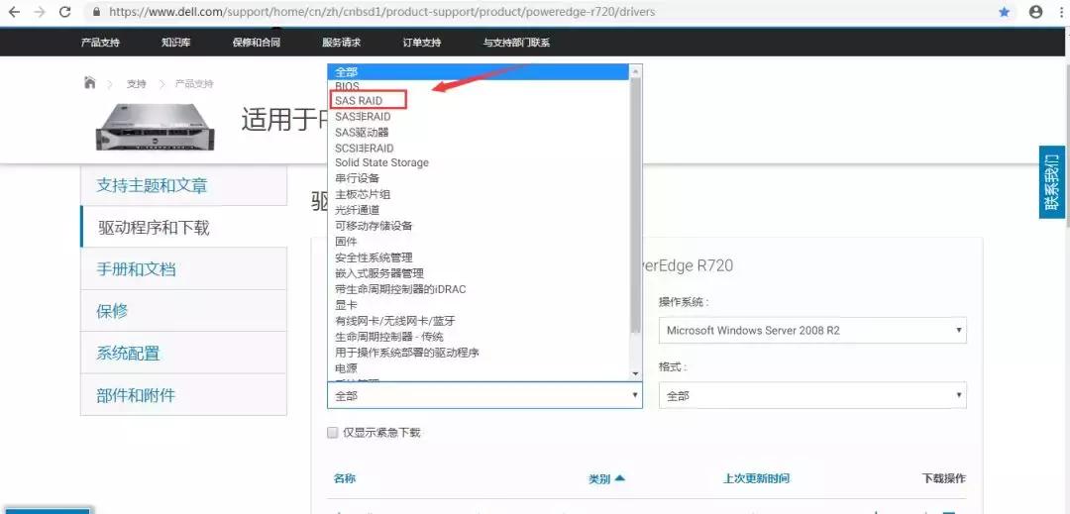1070x514 pixels.
Task: Sort by 类别 column header
Action: (x=606, y=478)
